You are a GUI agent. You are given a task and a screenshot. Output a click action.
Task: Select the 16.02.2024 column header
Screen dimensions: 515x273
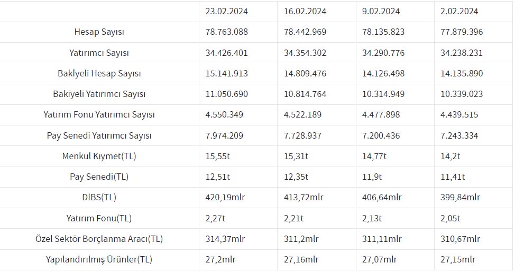coord(305,12)
